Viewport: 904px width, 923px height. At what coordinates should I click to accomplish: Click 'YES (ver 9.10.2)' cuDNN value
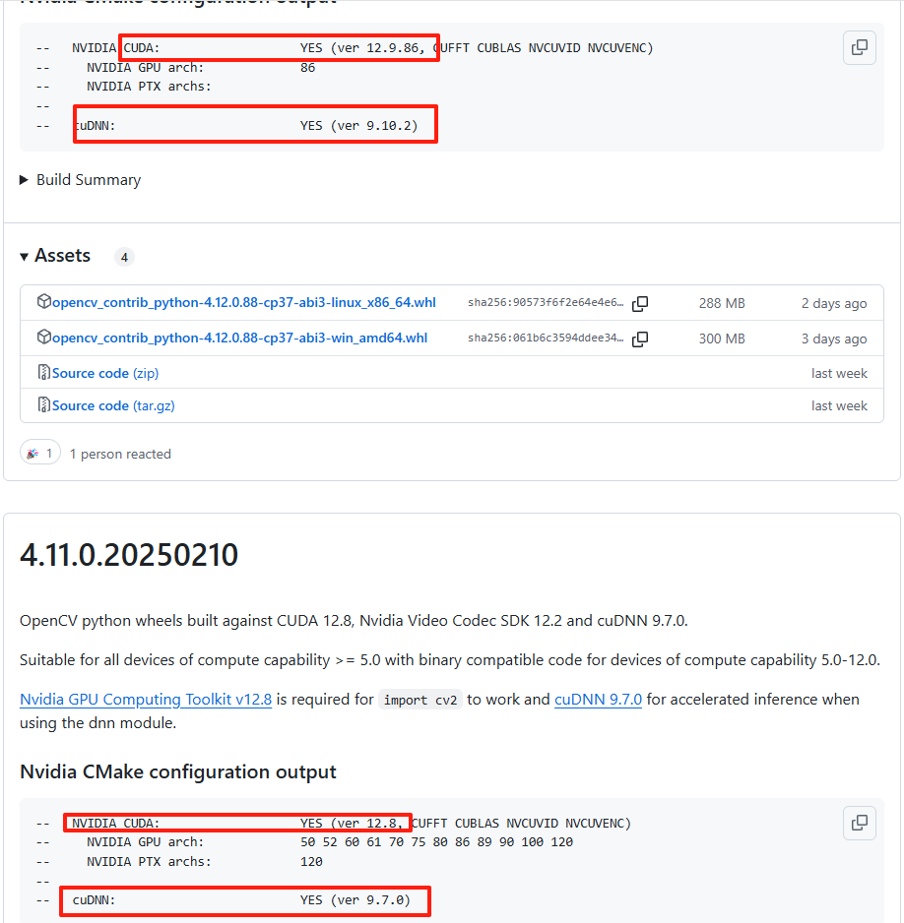pyautogui.click(x=358, y=125)
